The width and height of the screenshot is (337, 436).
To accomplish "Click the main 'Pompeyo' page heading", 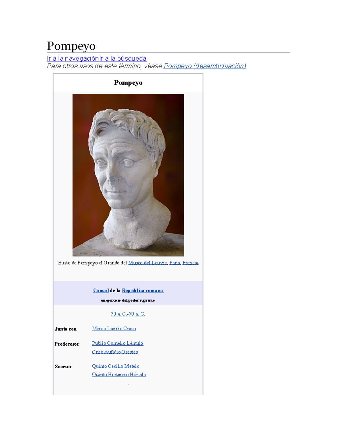I will pos(71,46).
